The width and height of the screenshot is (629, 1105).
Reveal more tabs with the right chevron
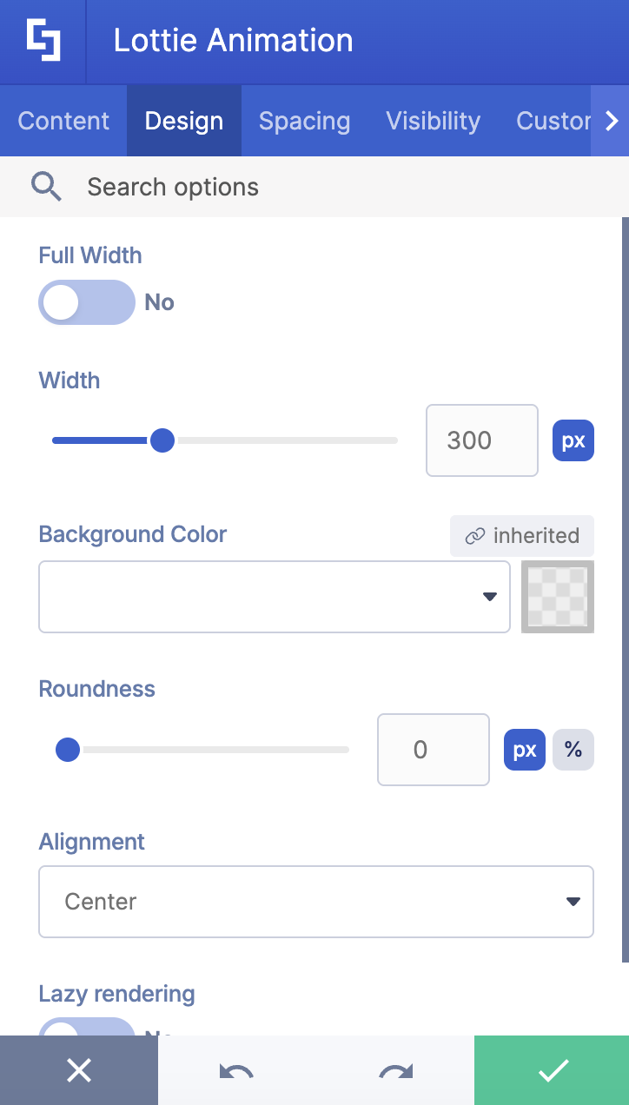611,121
